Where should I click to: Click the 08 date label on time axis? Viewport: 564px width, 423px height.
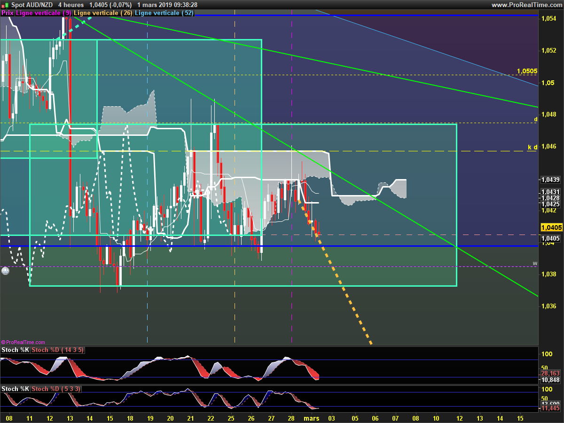[9, 418]
